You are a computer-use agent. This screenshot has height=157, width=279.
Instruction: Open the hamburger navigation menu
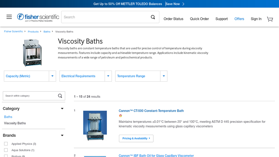[x=9, y=17]
